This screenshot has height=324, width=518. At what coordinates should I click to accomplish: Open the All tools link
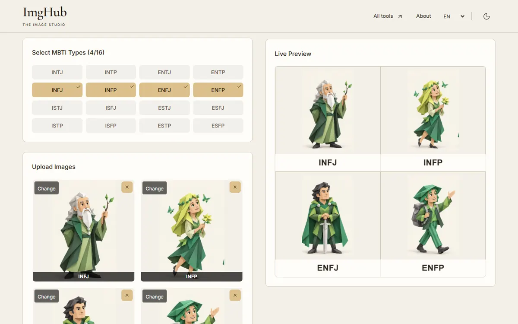(x=388, y=16)
